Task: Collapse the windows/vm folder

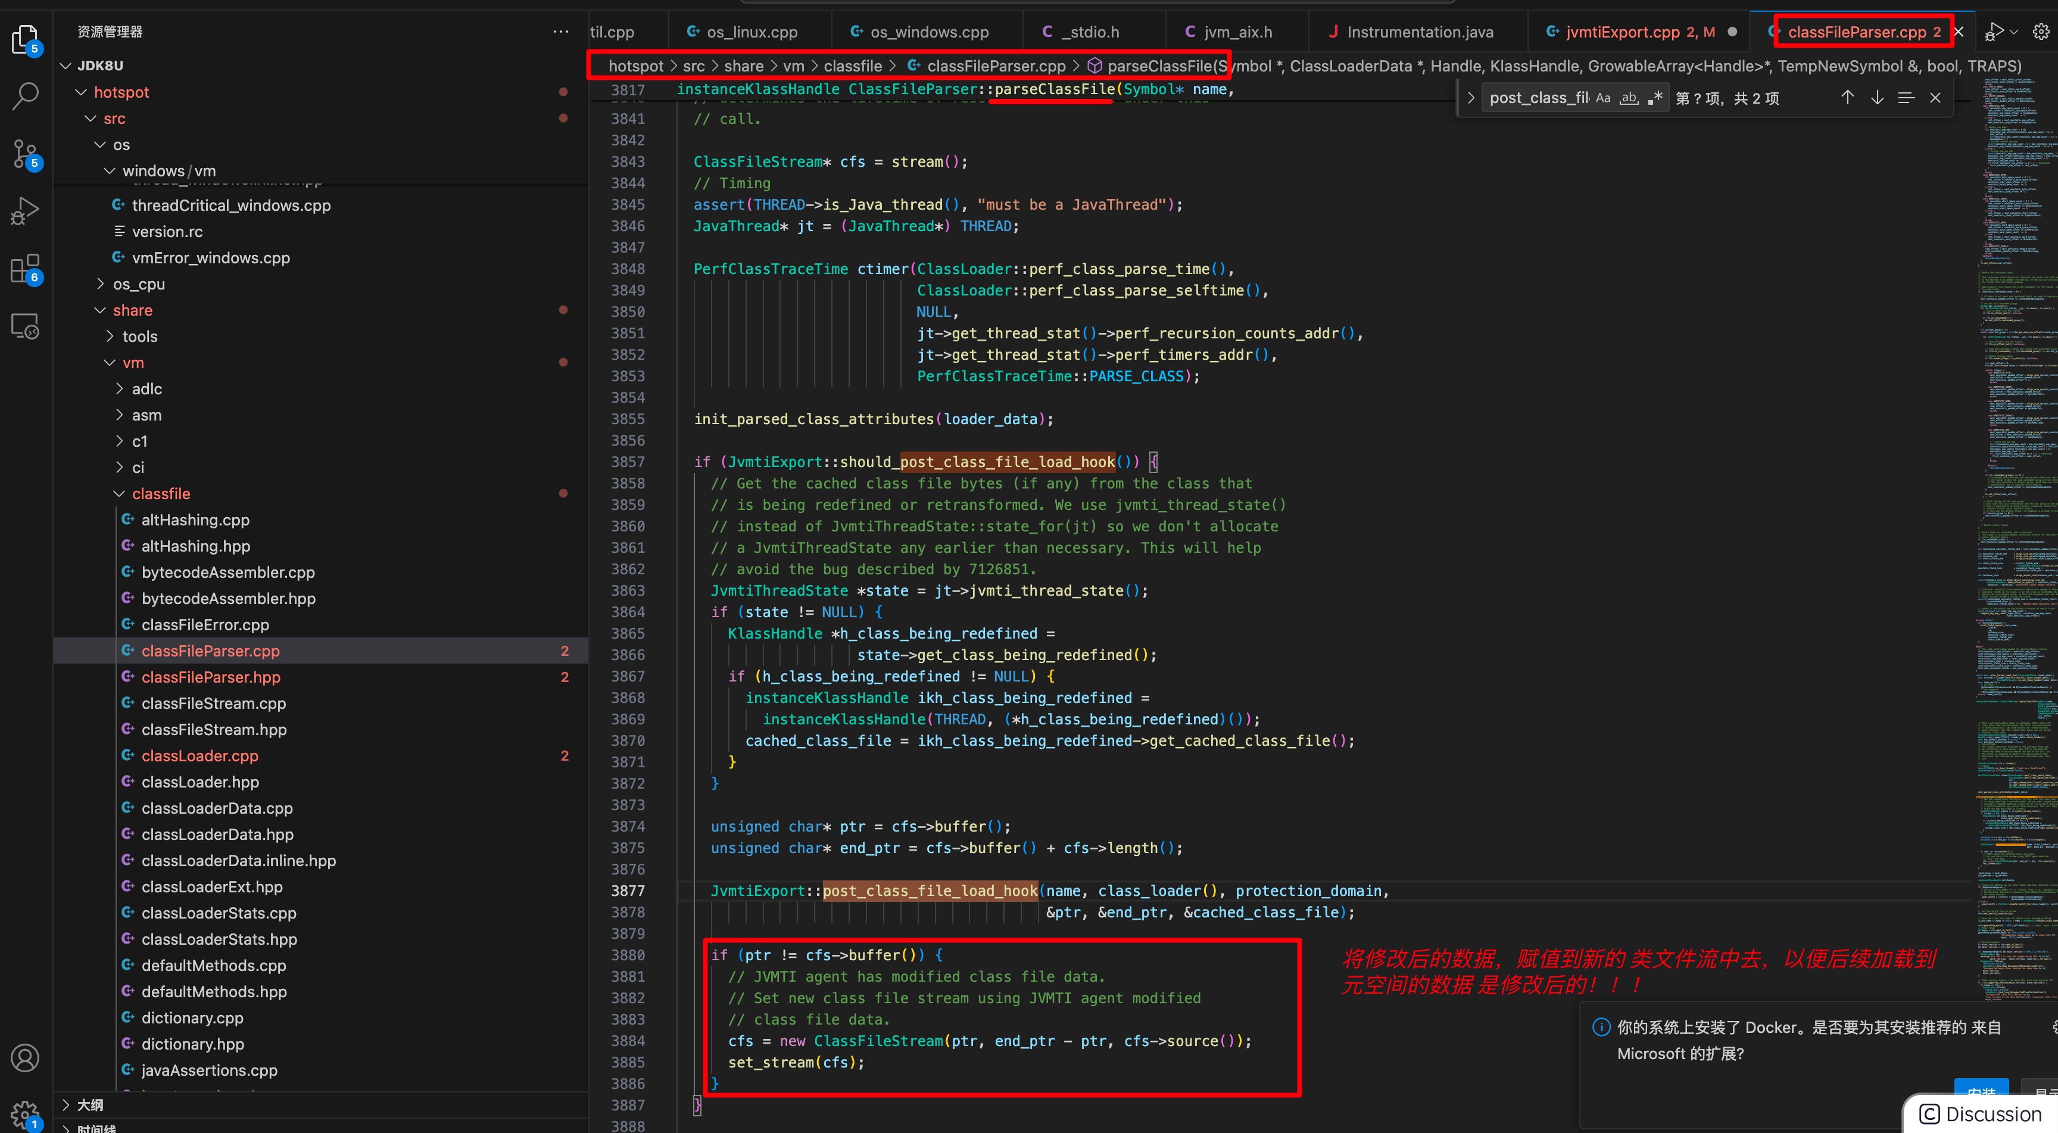Action: pyautogui.click(x=110, y=171)
